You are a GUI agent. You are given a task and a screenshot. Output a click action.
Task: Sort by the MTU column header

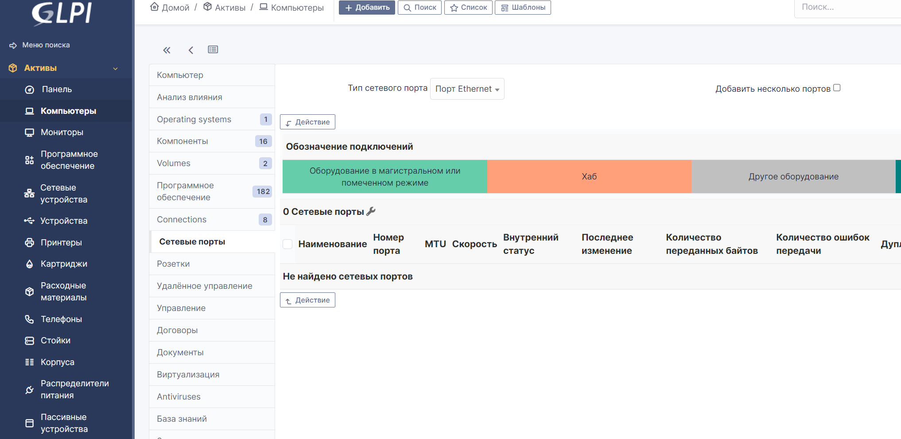pos(435,244)
